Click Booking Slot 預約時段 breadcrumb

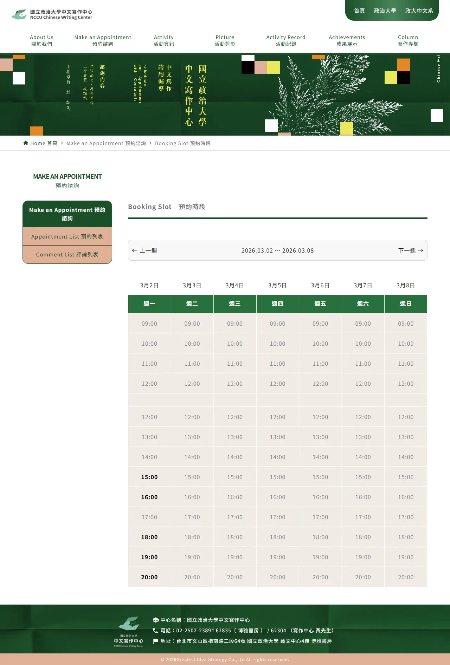tap(183, 143)
